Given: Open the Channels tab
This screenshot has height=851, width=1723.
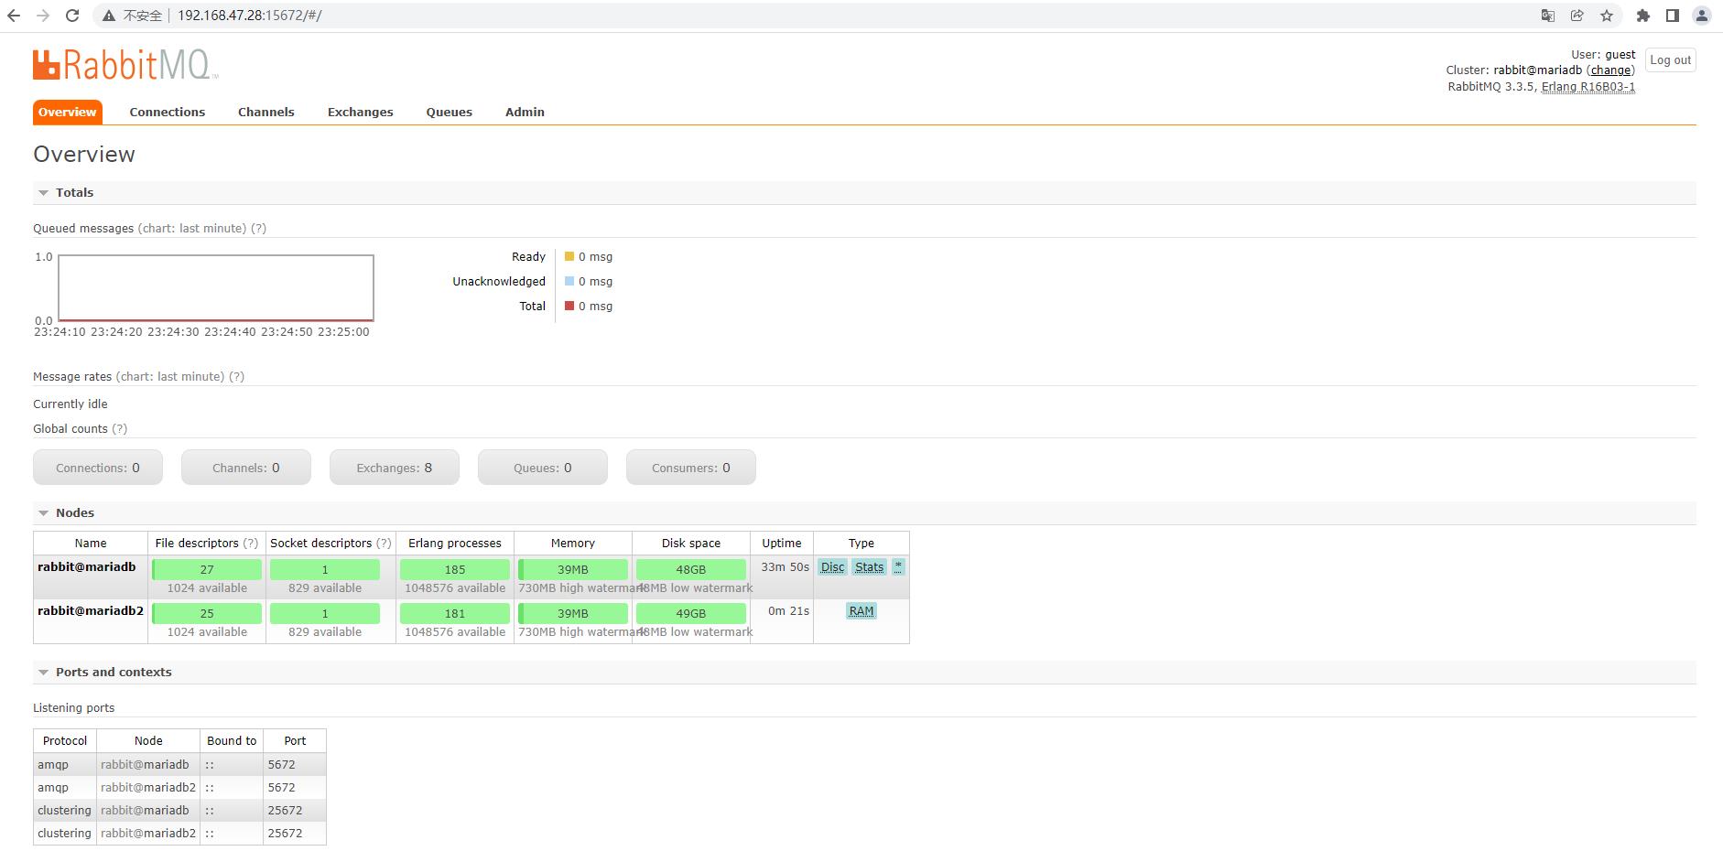Looking at the screenshot, I should click(266, 112).
